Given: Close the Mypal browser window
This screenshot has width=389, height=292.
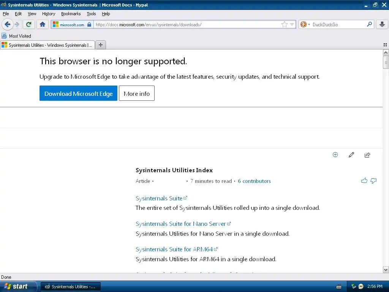Looking at the screenshot, I should coord(384,5).
